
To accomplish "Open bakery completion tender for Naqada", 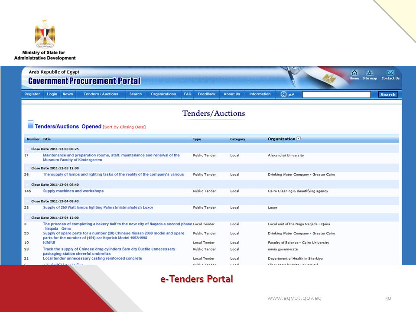I will (x=117, y=226).
